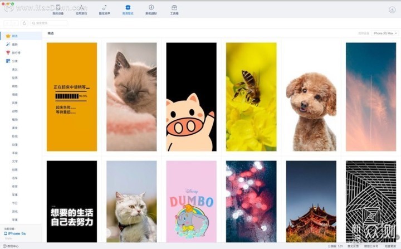The height and width of the screenshot is (249, 401).
Task: Click the 检查更新 link in status bar
Action: (x=389, y=246)
